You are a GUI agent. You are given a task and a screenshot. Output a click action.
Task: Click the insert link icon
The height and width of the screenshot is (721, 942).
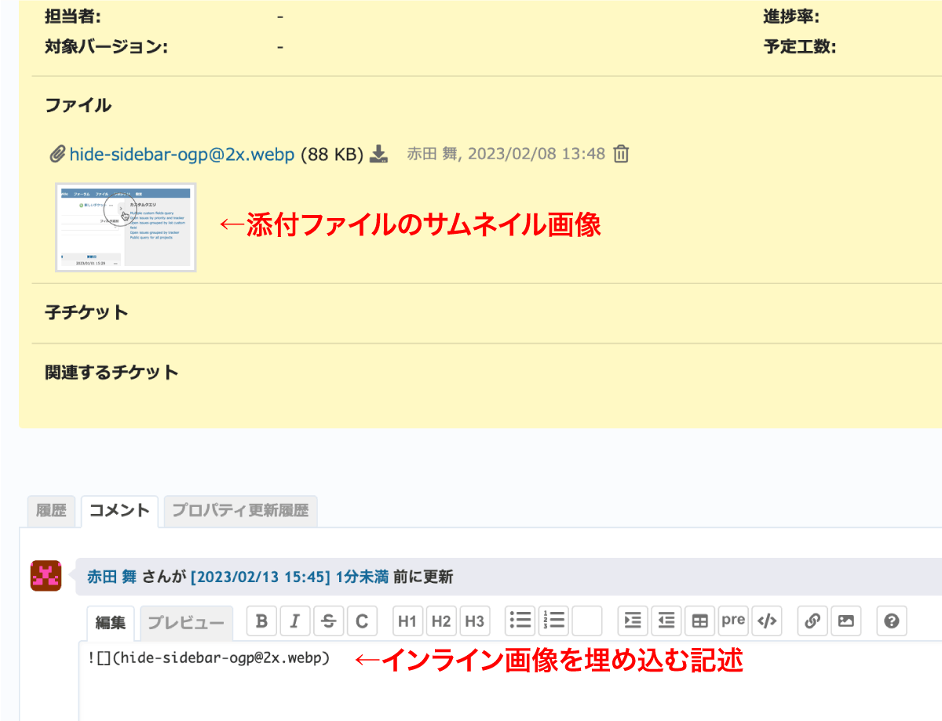tap(812, 621)
